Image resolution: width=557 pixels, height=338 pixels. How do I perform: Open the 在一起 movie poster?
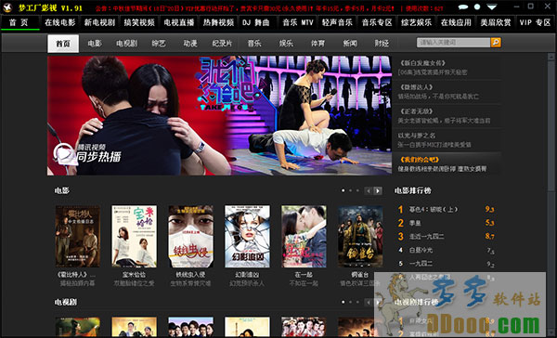click(x=304, y=237)
